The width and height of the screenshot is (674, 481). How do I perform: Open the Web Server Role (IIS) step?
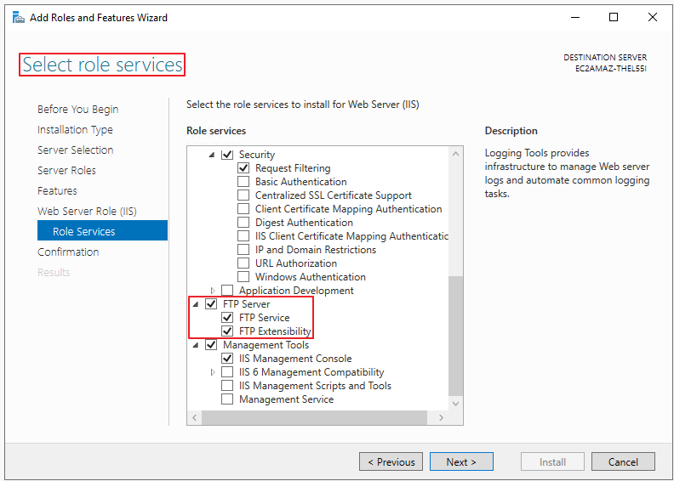pyautogui.click(x=87, y=211)
